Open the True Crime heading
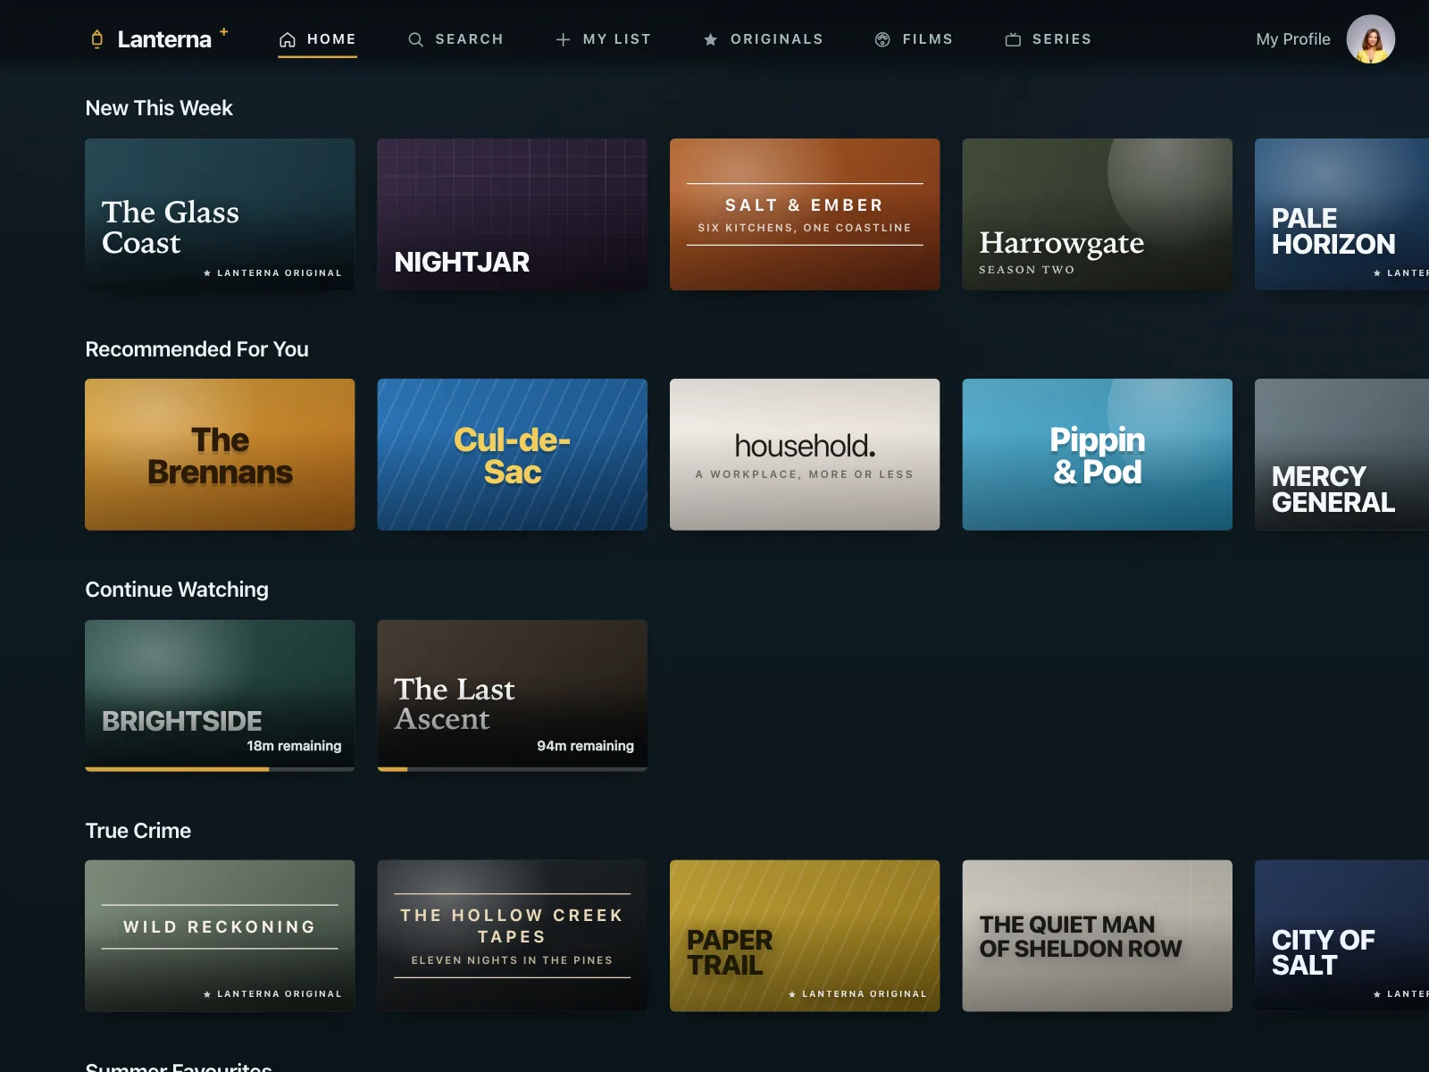The height and width of the screenshot is (1072, 1429). 138,831
